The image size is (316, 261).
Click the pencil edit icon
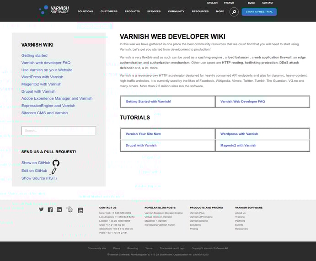click(54, 171)
